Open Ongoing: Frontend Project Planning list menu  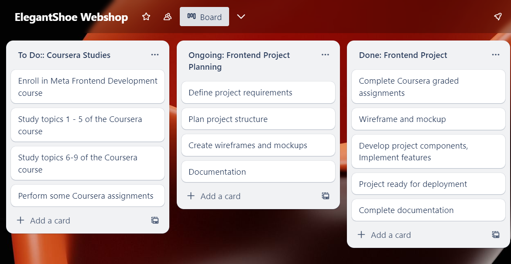pyautogui.click(x=325, y=54)
